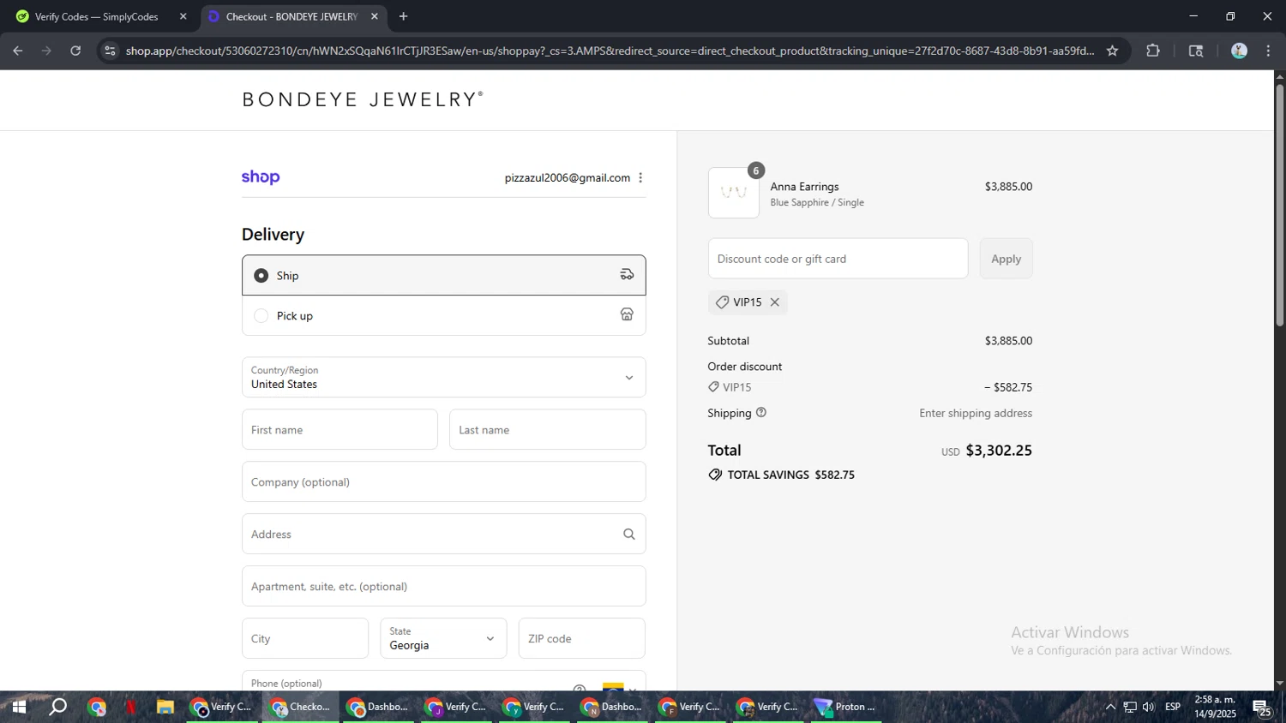Click the pizzazul2006@gmail.com account email
The width and height of the screenshot is (1286, 723).
(568, 178)
